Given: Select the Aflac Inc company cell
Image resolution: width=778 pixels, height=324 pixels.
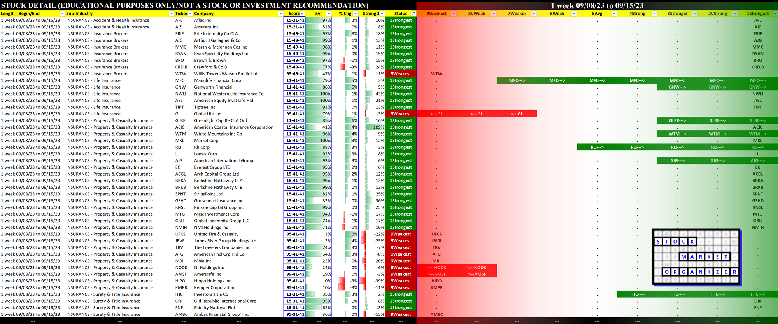Looking at the screenshot, I should [x=238, y=20].
